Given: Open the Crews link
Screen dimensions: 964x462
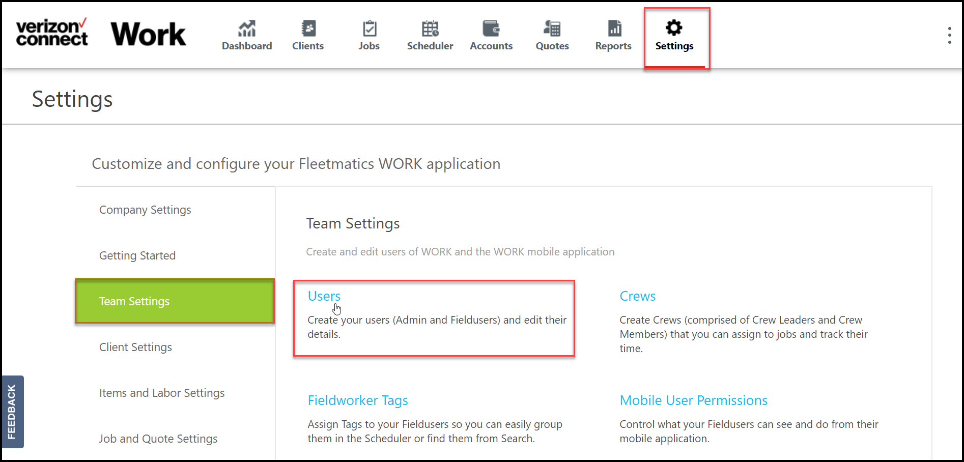Looking at the screenshot, I should (x=638, y=296).
